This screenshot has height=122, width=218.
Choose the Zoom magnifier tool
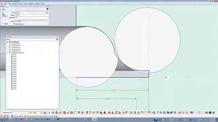pyautogui.click(x=161, y=113)
